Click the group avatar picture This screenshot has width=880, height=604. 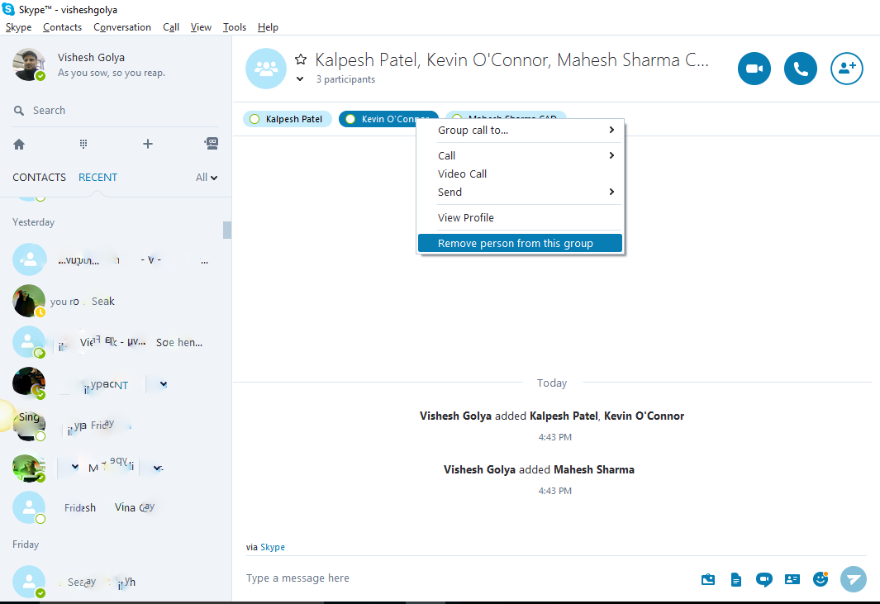[266, 69]
